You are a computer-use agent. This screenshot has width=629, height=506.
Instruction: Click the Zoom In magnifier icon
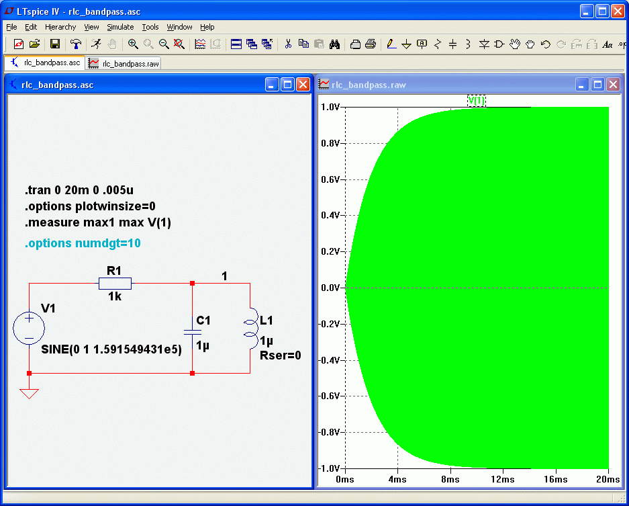click(x=133, y=44)
